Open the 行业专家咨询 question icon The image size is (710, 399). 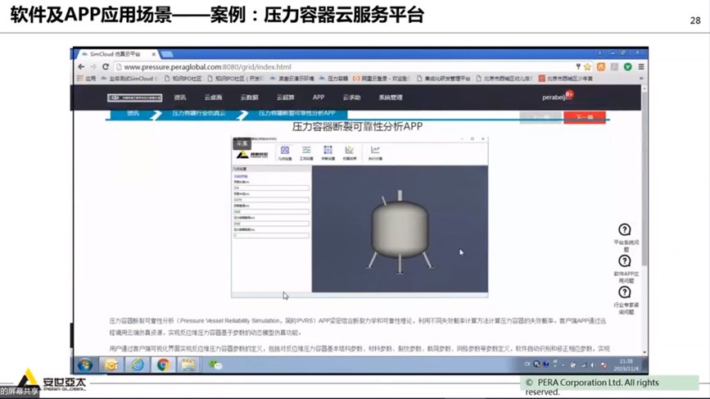(x=624, y=292)
